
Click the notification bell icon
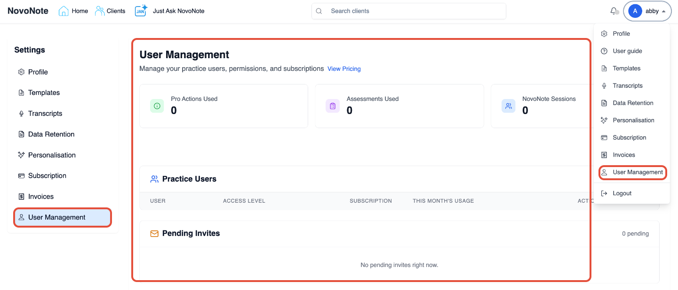pyautogui.click(x=614, y=11)
